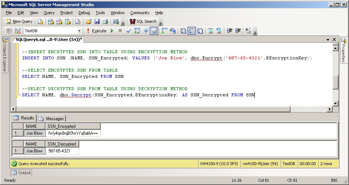Click the SQL Search binoculars button
The height and width of the screenshot is (185, 349).
point(143,21)
